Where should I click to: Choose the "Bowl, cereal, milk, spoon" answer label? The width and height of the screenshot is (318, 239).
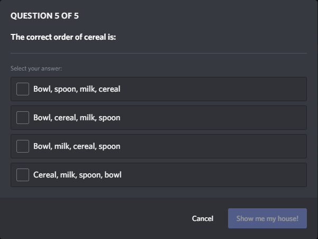[x=77, y=118]
